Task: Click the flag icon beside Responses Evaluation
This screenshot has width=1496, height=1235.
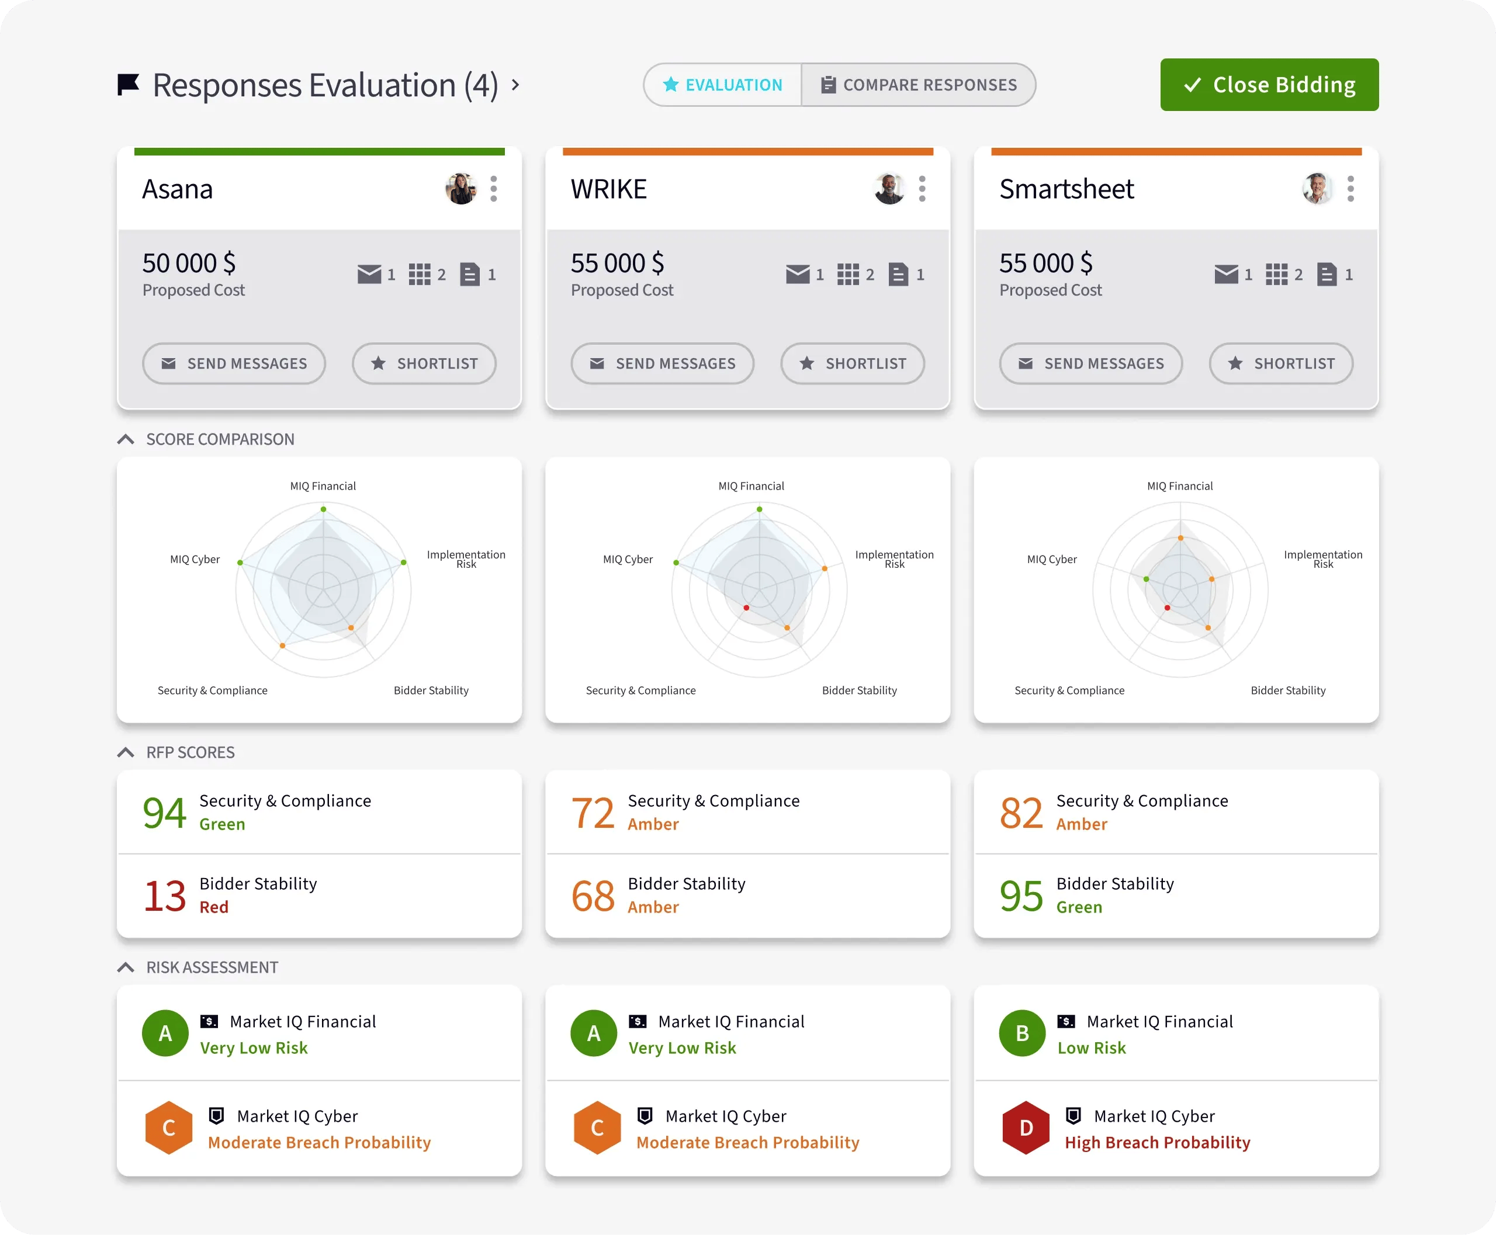Action: pyautogui.click(x=128, y=85)
